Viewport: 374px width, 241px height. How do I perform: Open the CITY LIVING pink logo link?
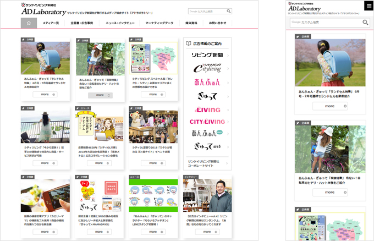207,122
